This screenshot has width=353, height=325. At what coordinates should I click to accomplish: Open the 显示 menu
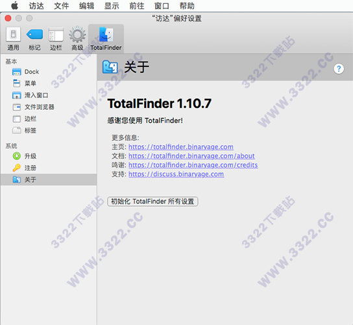[112, 6]
